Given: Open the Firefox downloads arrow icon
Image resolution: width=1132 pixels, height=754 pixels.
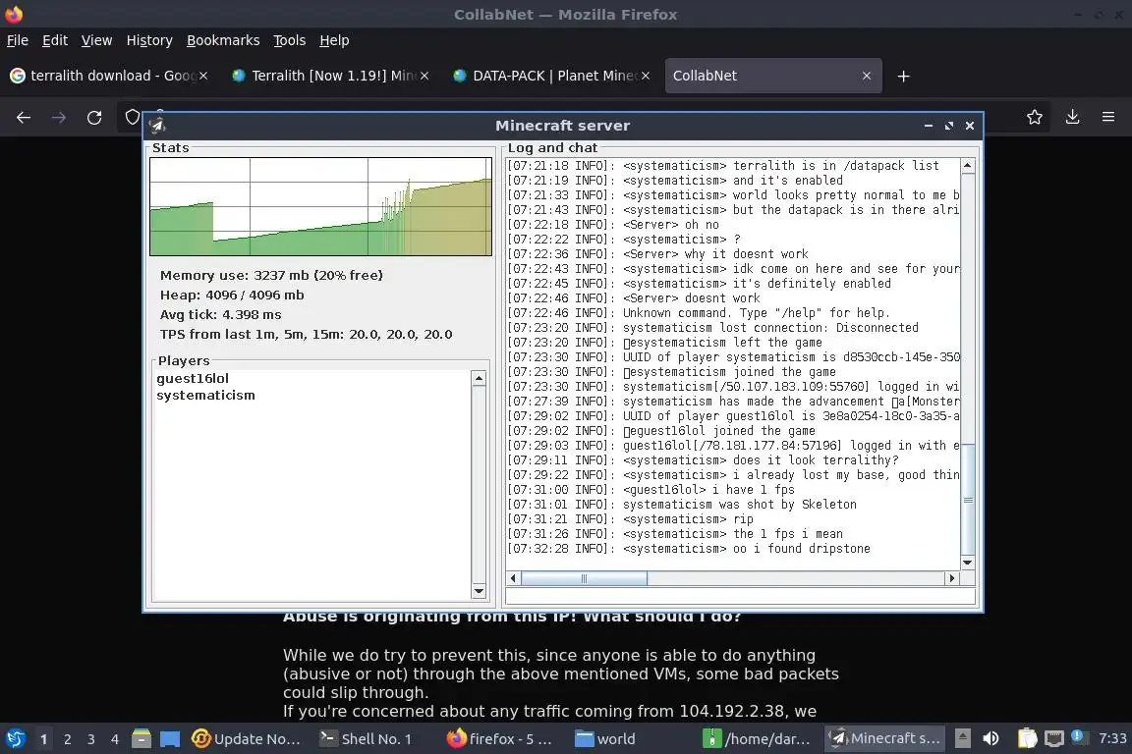Looking at the screenshot, I should (1073, 117).
